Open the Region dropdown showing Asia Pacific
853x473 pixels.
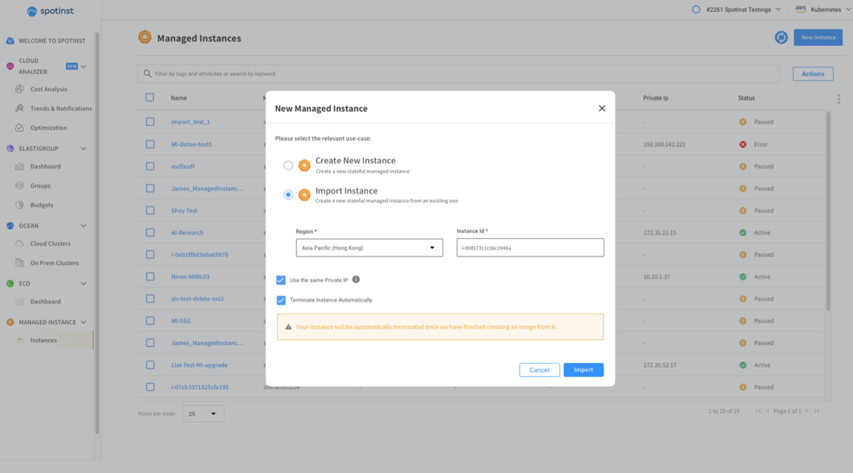[x=369, y=248]
